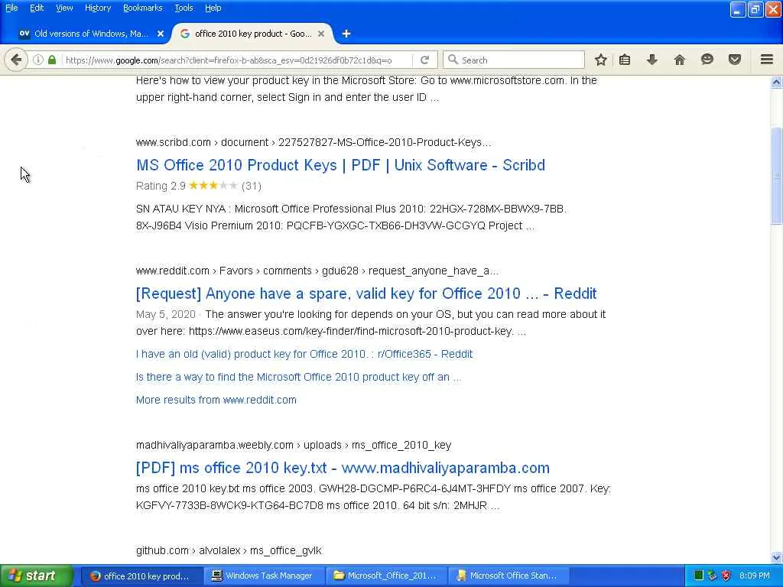783x587 pixels.
Task: Click the Rating 2.9 stars text
Action: click(x=199, y=186)
